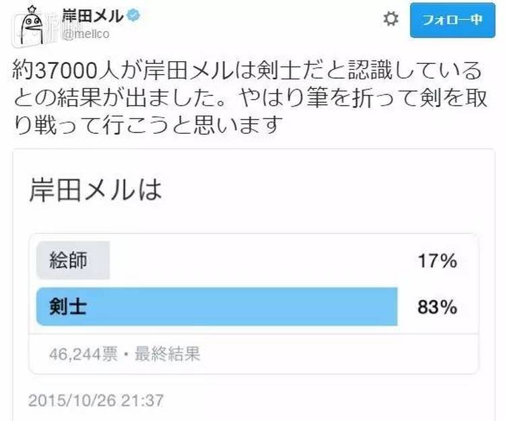Select the blue 剣士 poll option
This screenshot has width=505, height=421.
click(216, 307)
